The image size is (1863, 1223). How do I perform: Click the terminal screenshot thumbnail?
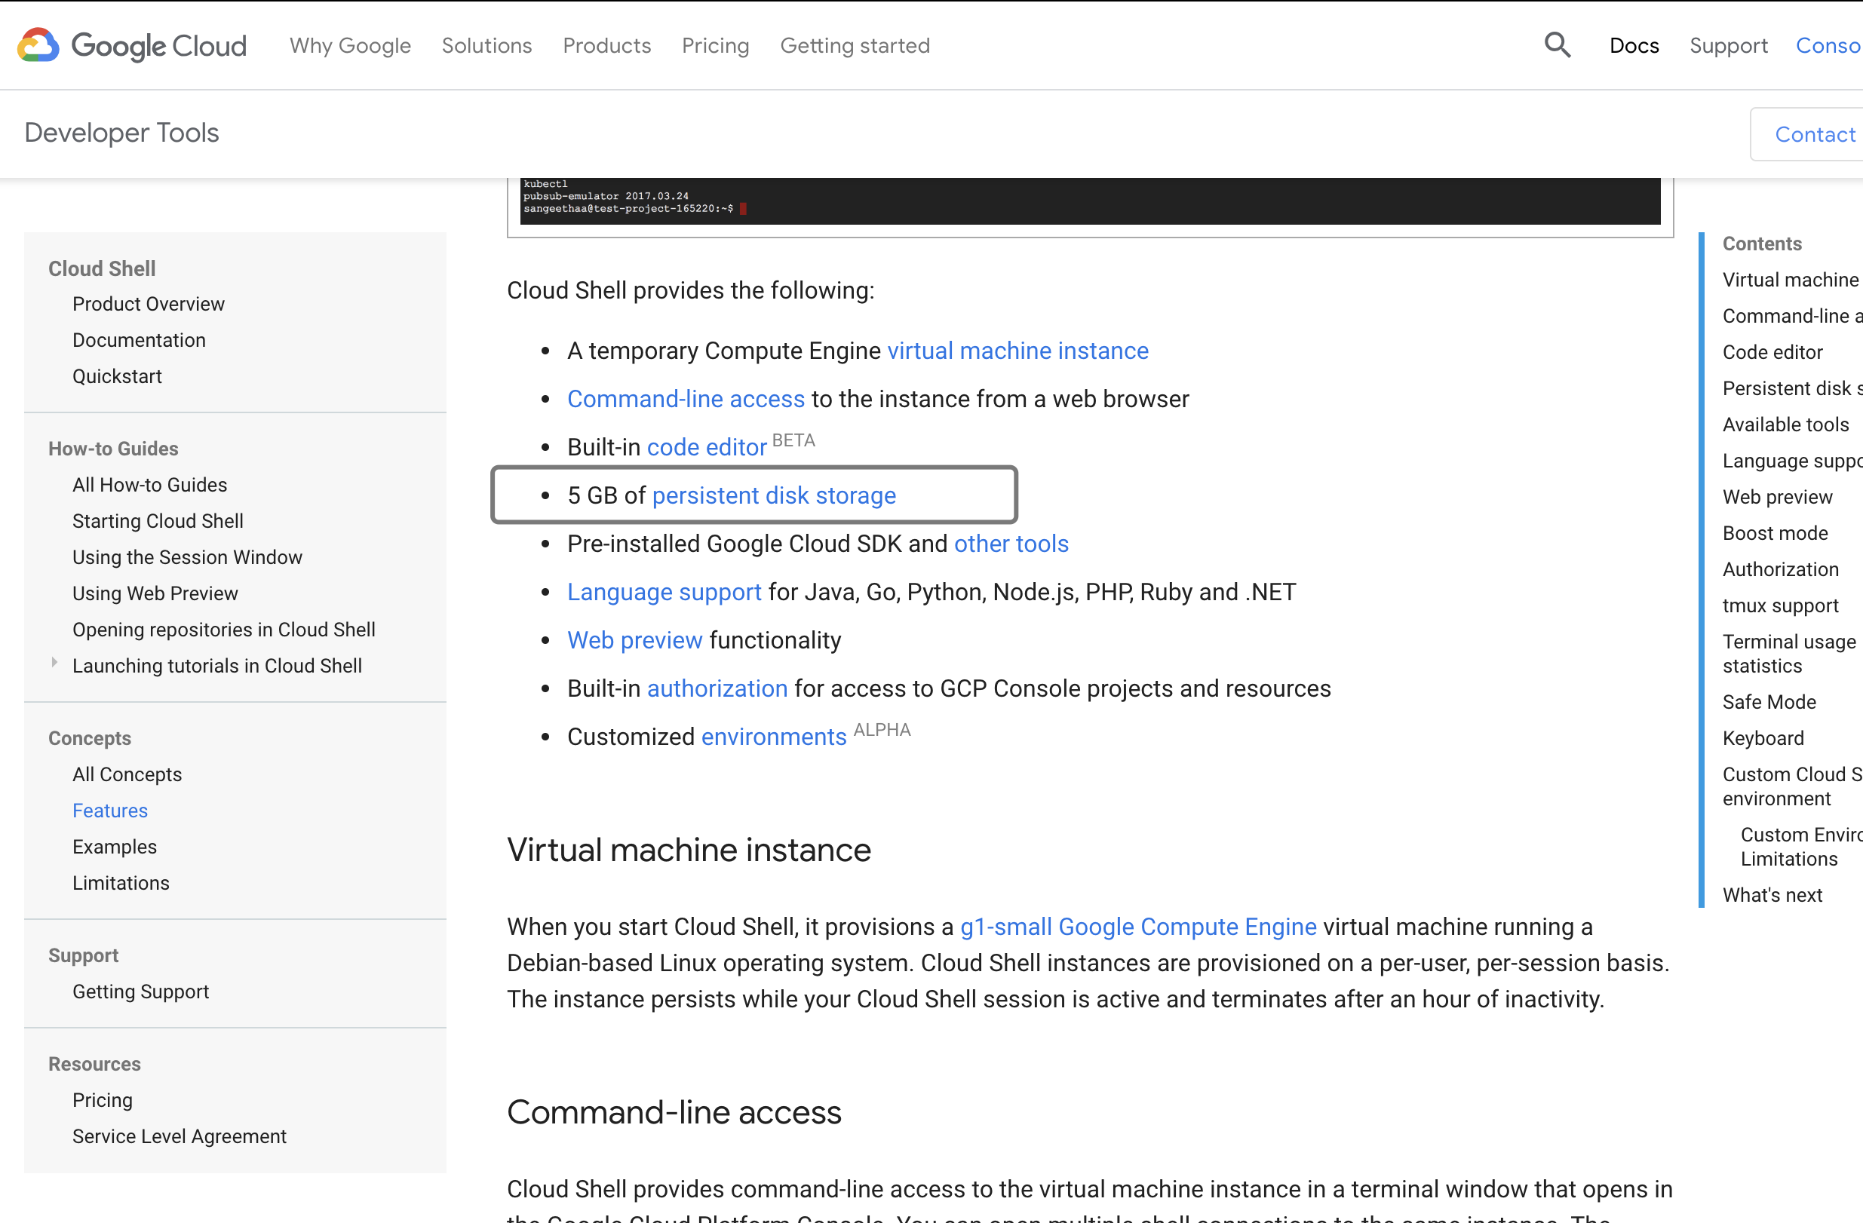pos(1089,201)
